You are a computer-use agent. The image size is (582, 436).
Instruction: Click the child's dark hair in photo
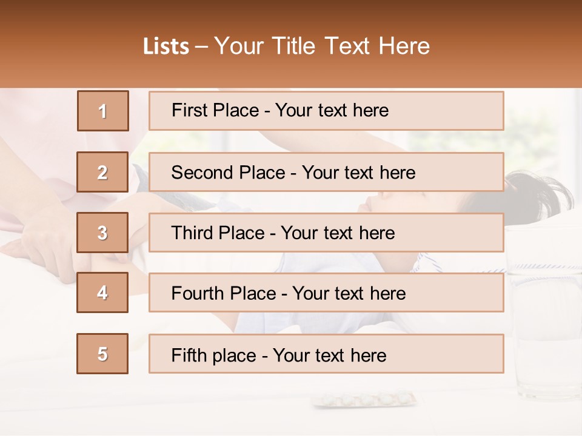point(540,194)
